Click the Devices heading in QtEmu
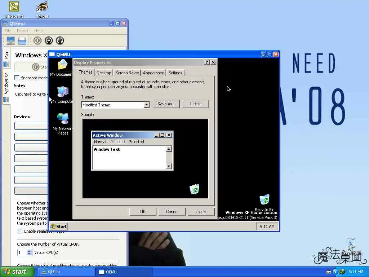Viewport: 369px width, 277px height. click(x=22, y=117)
